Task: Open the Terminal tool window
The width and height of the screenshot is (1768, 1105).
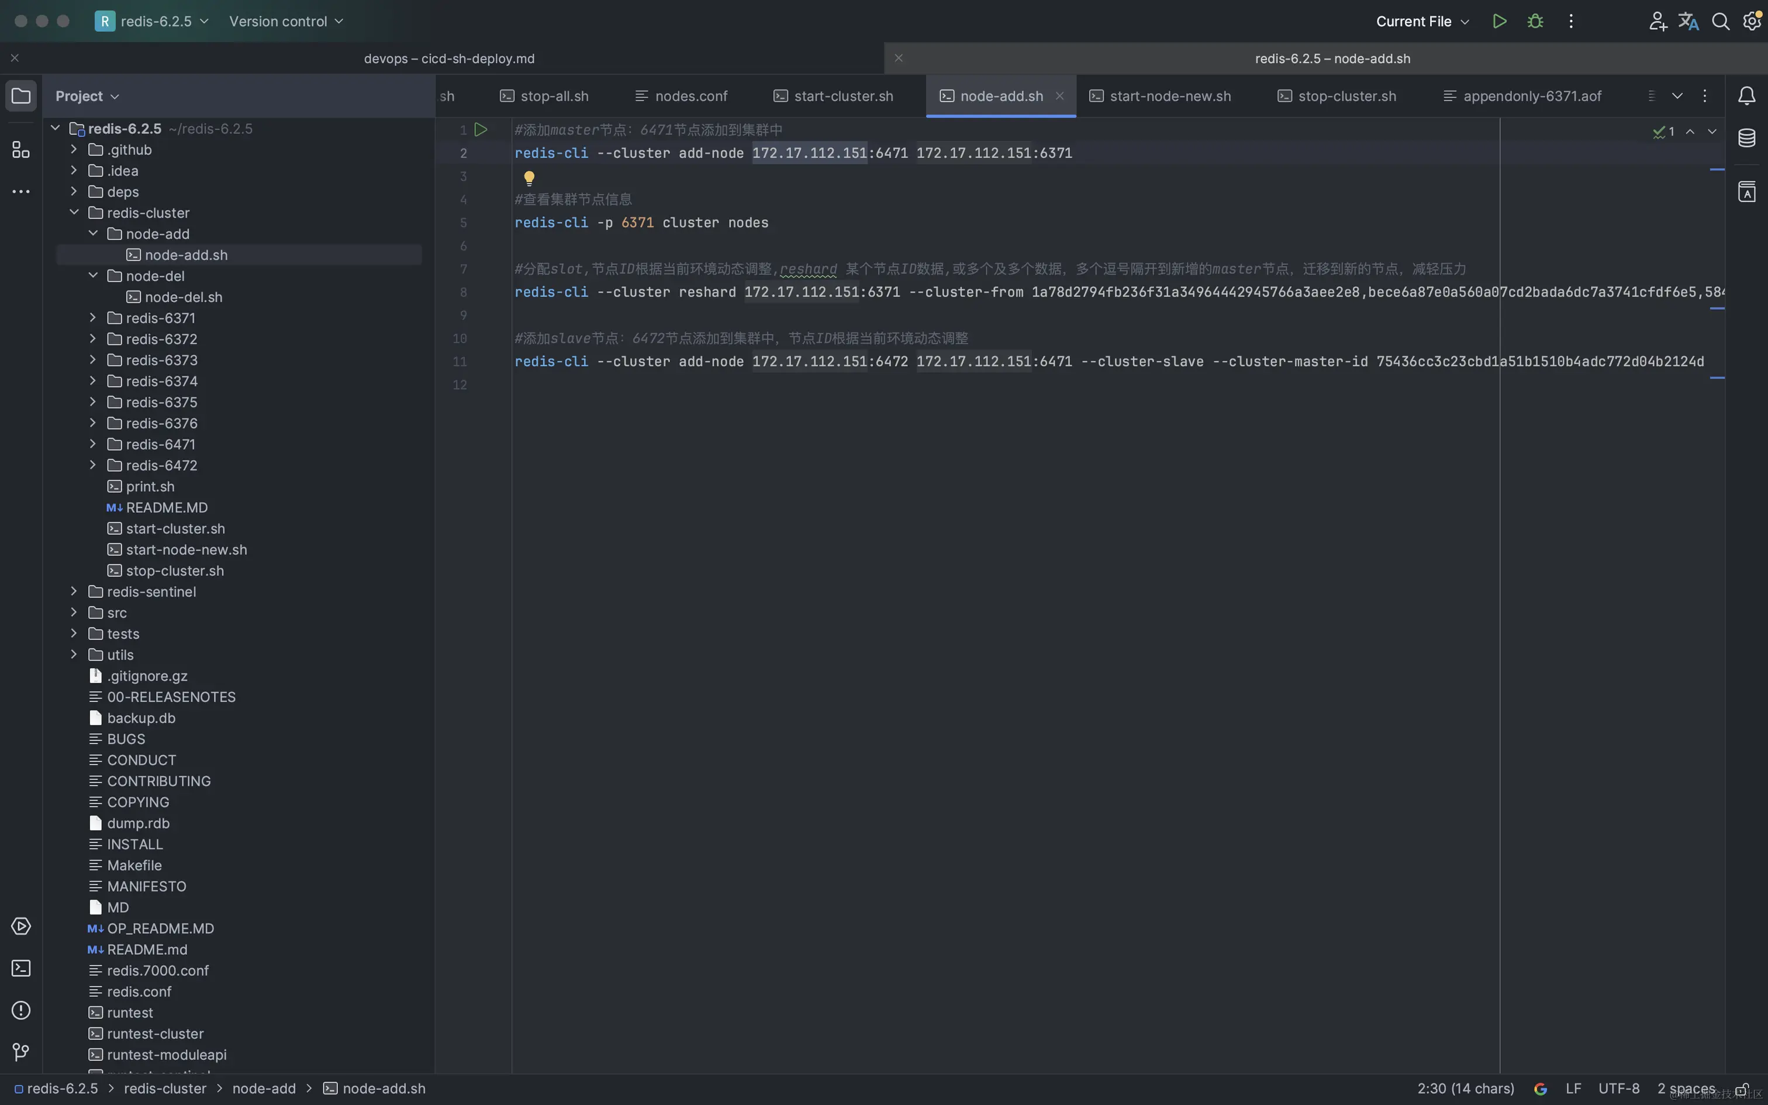Action: [21, 968]
